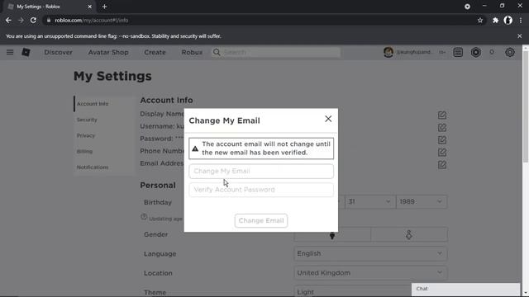Open the hamburger navigation menu
Screen dimensions: 529x297
point(10,52)
